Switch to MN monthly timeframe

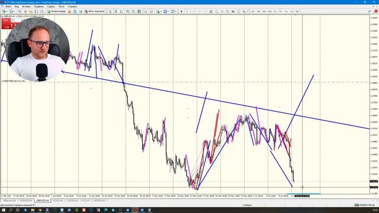pyautogui.click(x=297, y=11)
